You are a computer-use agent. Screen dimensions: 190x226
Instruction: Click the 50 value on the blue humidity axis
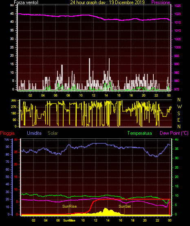point(7,177)
